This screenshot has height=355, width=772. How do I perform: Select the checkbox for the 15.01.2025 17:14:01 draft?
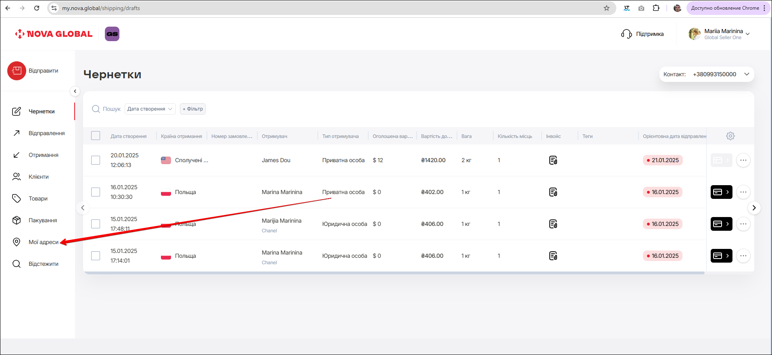96,256
